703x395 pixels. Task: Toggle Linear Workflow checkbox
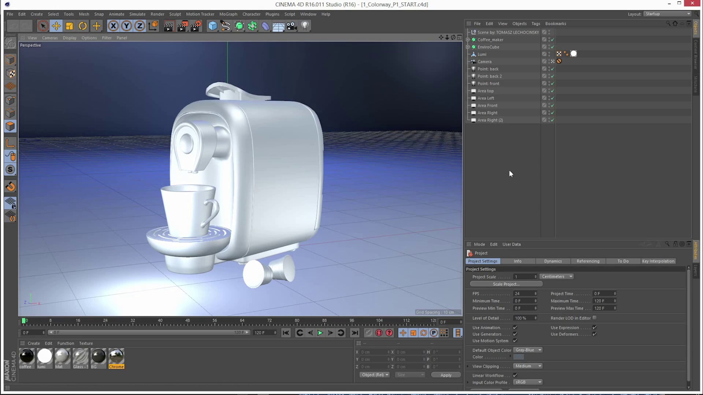pos(515,375)
